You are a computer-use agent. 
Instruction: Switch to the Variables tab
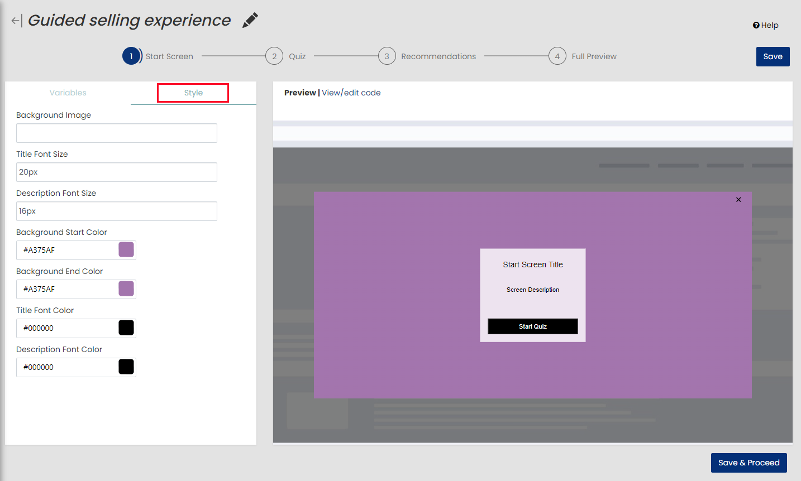(68, 93)
